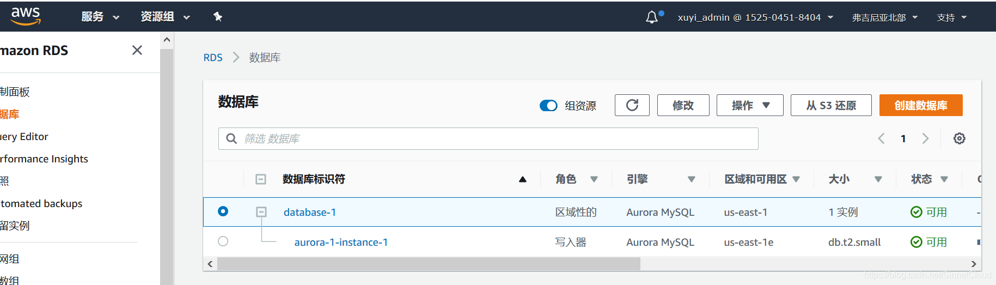This screenshot has width=996, height=285.
Task: Open the reserved instances 留实例 sidebar item
Action: tap(15, 226)
